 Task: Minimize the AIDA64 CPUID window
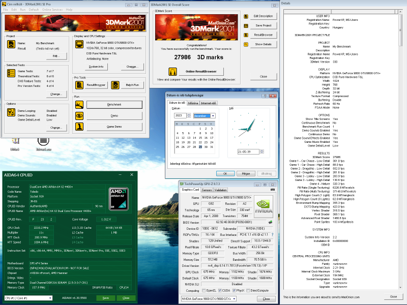point(121,175)
